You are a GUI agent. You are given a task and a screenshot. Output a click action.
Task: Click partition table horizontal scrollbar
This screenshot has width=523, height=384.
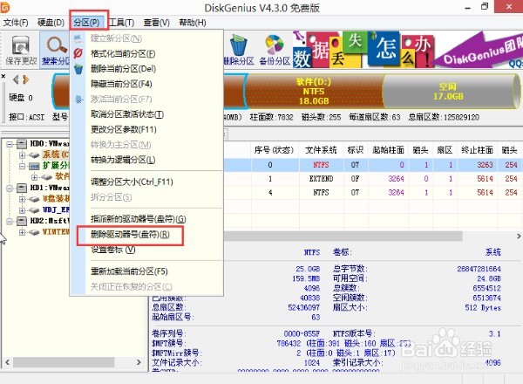(343, 237)
